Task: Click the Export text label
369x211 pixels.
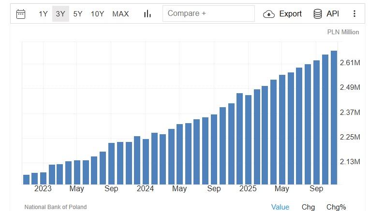Action: (x=290, y=14)
